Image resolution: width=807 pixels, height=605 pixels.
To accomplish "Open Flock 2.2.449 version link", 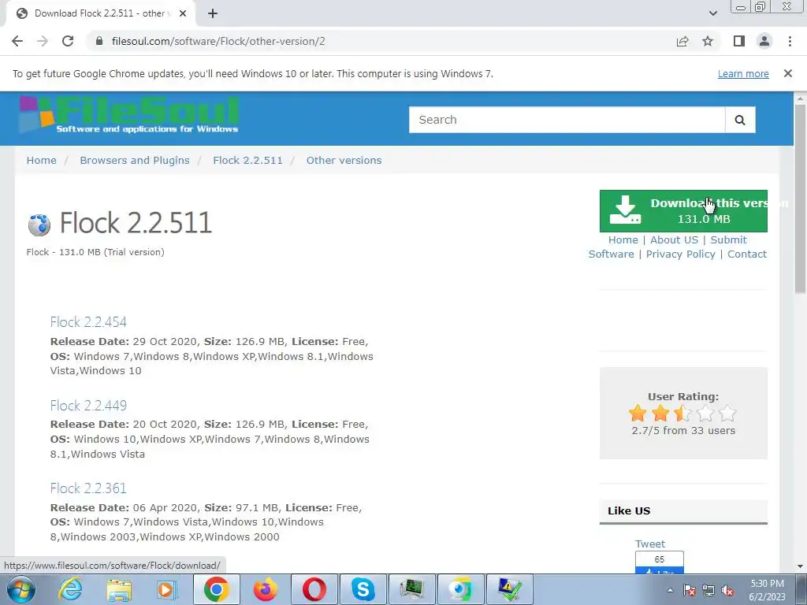I will tap(88, 406).
